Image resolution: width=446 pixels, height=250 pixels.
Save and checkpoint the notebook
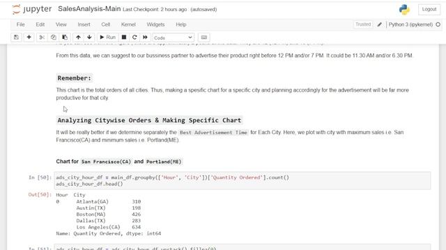16,37
